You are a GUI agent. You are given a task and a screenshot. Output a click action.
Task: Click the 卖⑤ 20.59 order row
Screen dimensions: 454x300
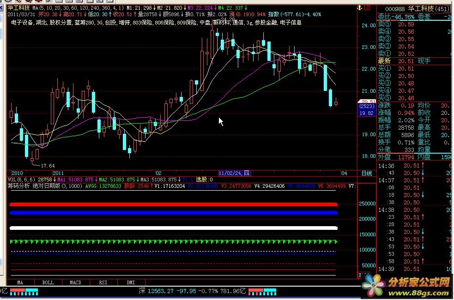point(415,24)
